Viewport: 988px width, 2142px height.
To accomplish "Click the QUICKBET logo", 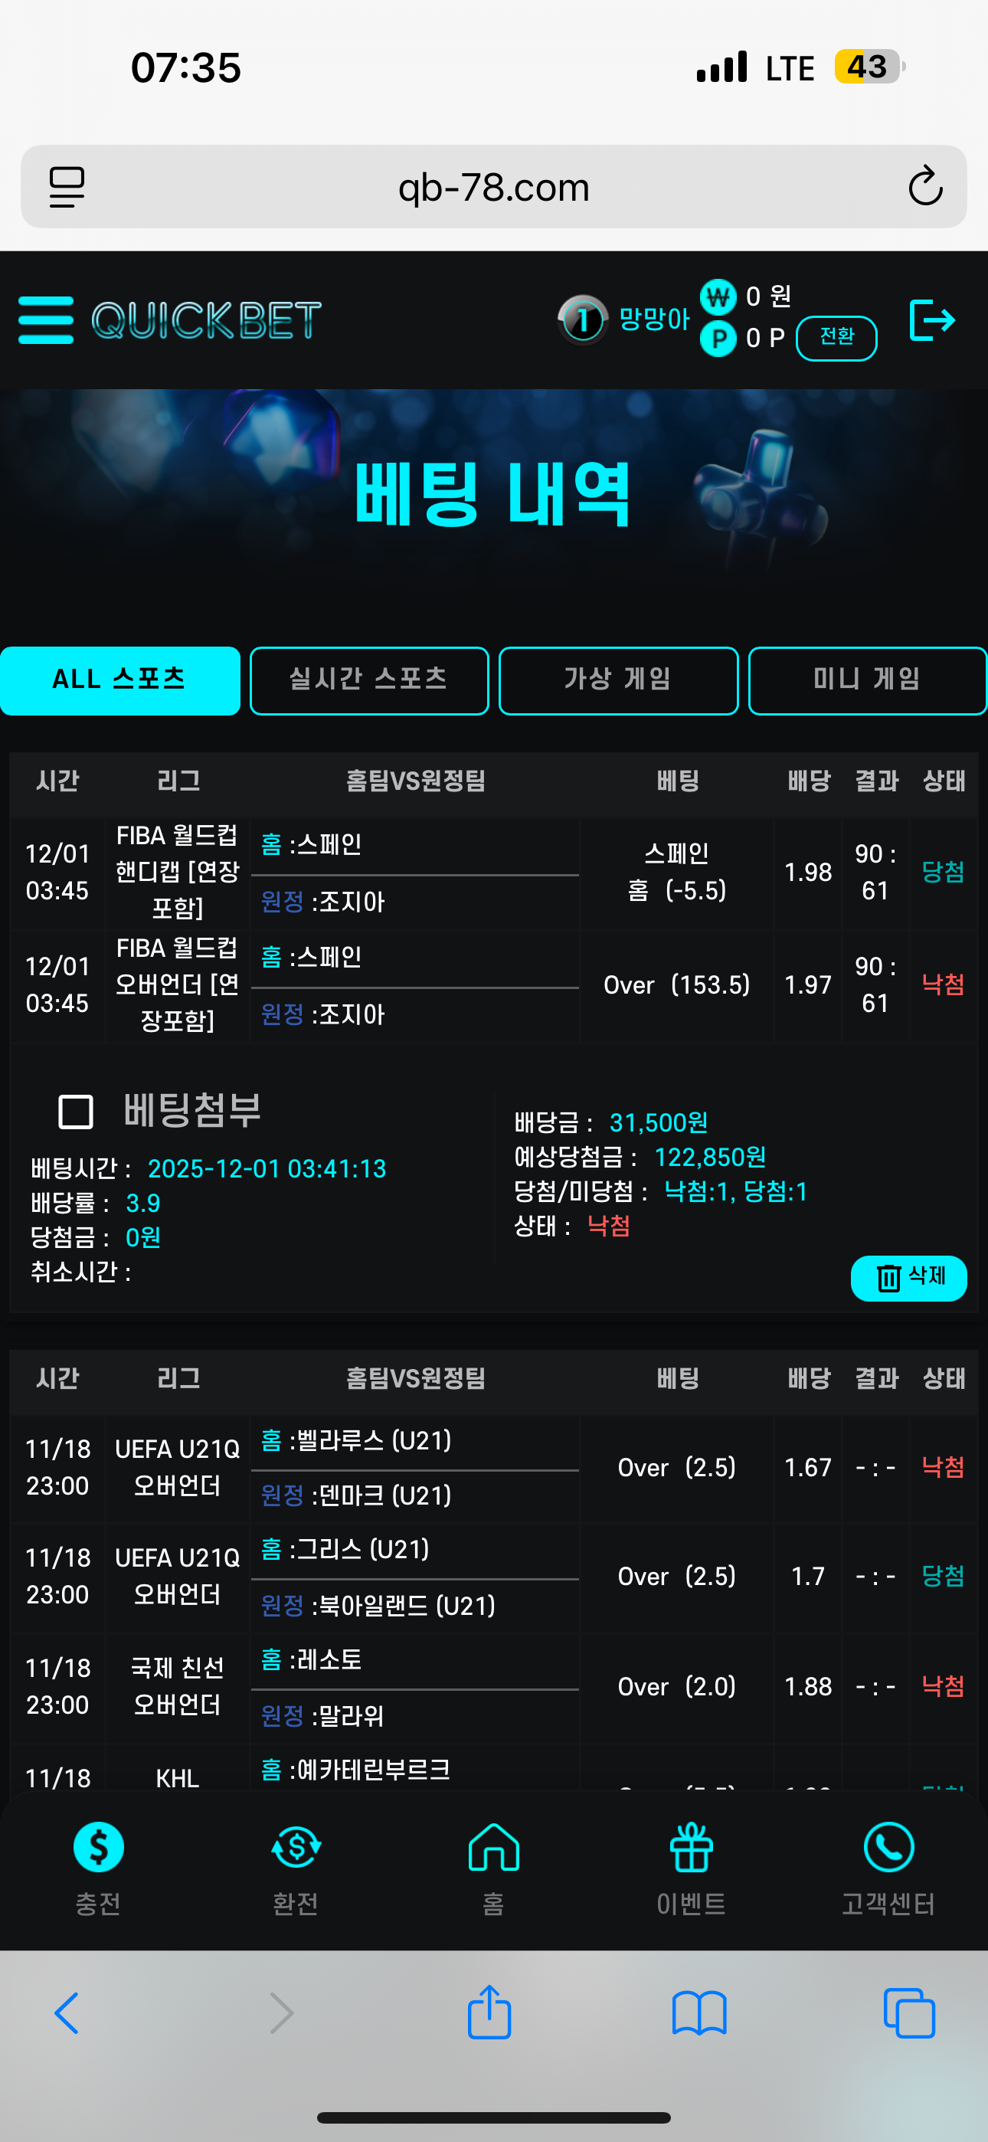I will click(x=206, y=320).
